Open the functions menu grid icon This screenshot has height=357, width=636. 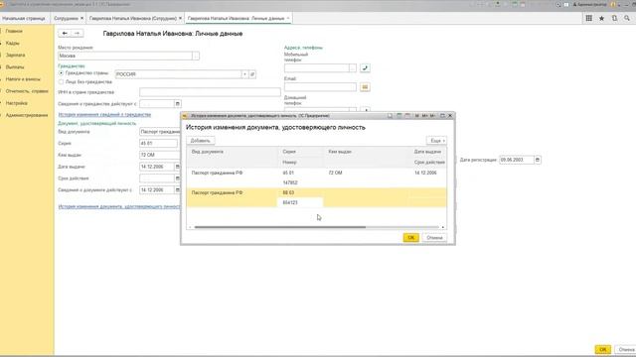coord(588,18)
